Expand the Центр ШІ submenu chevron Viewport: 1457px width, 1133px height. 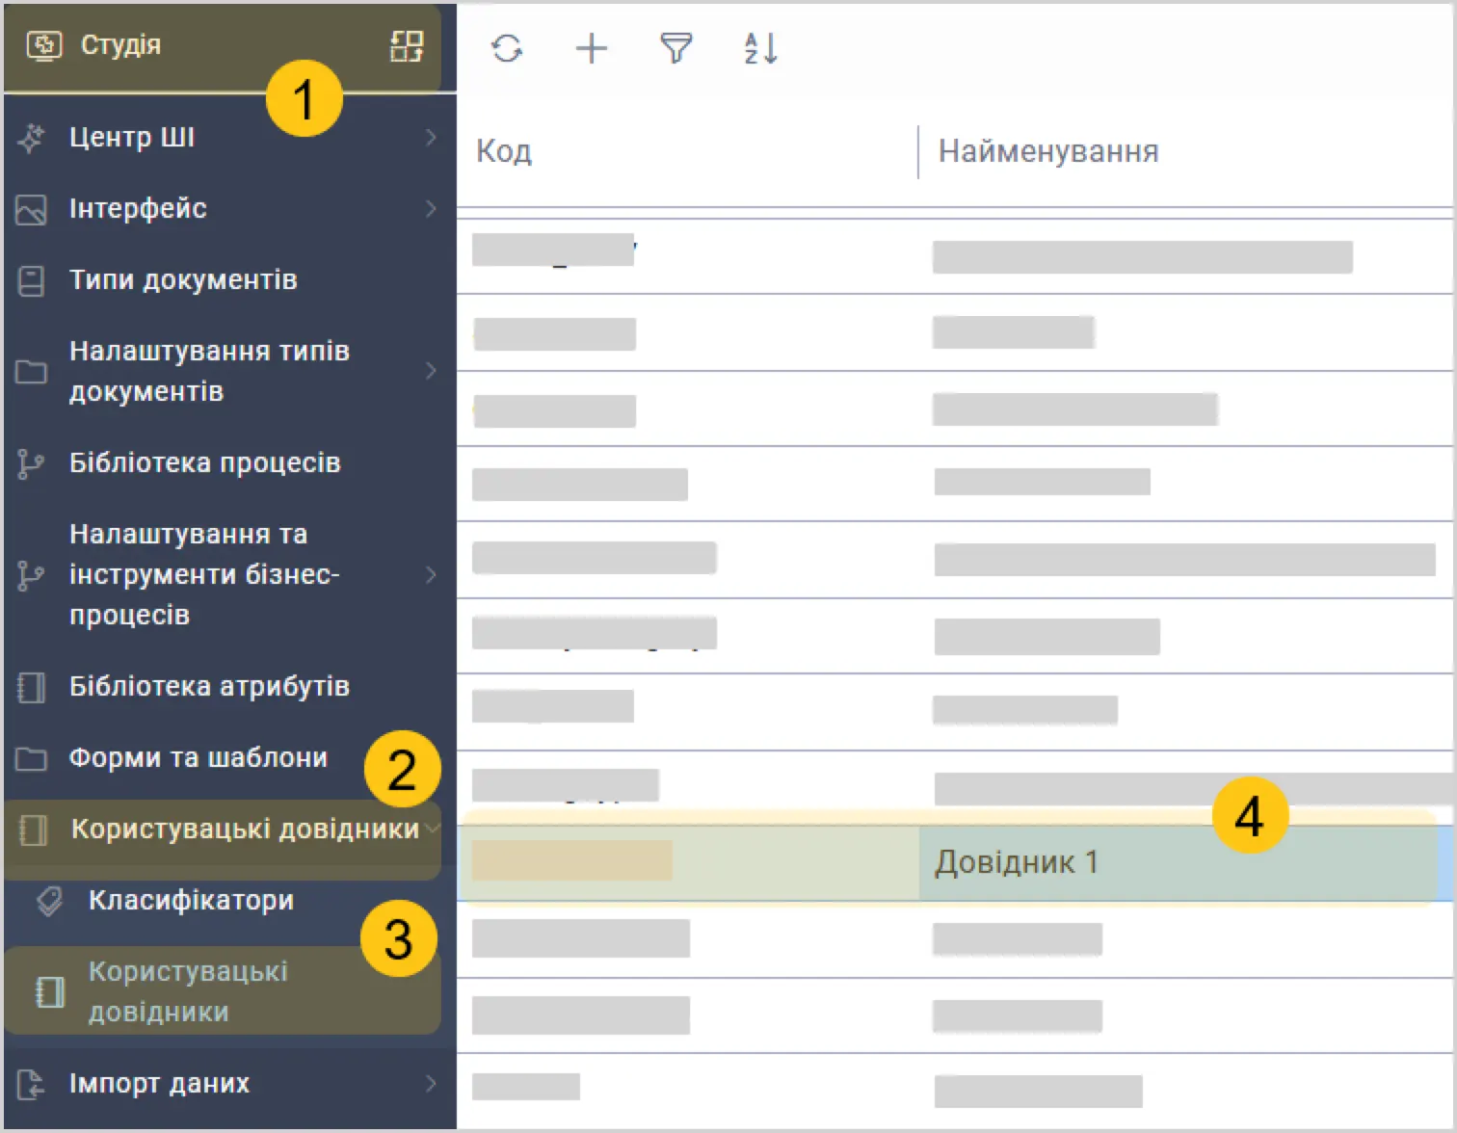click(431, 138)
